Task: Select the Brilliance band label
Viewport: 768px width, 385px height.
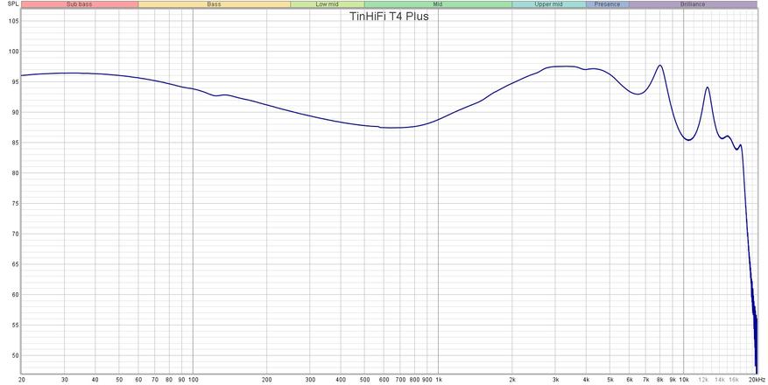Action: coord(693,4)
